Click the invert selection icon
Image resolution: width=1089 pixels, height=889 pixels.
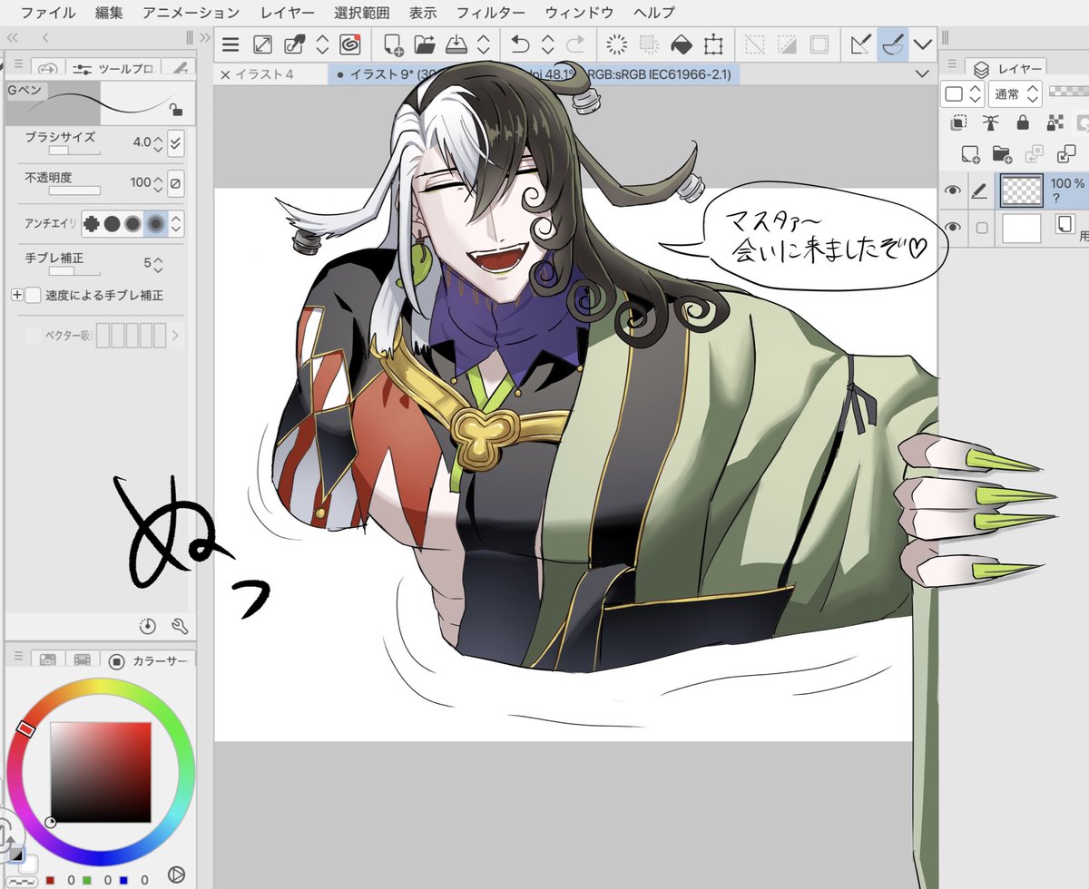tap(787, 44)
